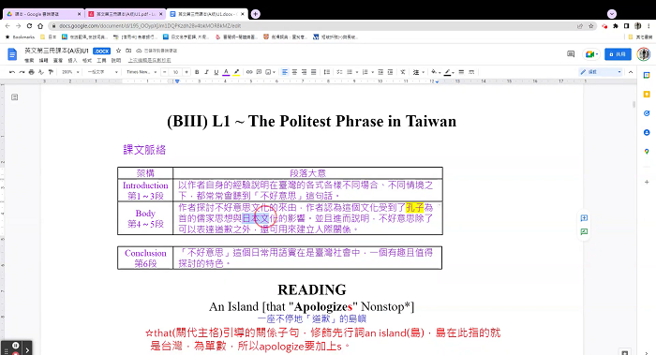Toggle italic formatting
The image size is (656, 355).
coord(206,72)
